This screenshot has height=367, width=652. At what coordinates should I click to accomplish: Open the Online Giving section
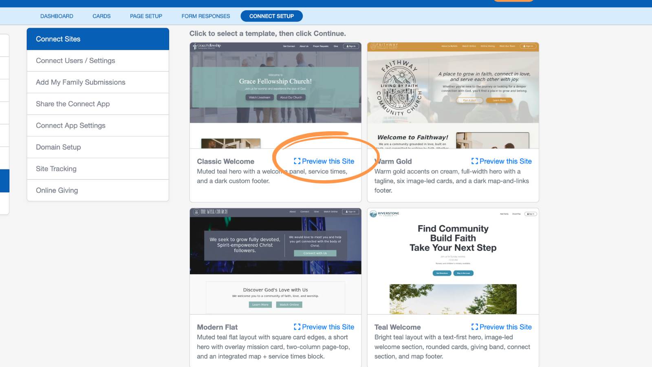(x=98, y=190)
